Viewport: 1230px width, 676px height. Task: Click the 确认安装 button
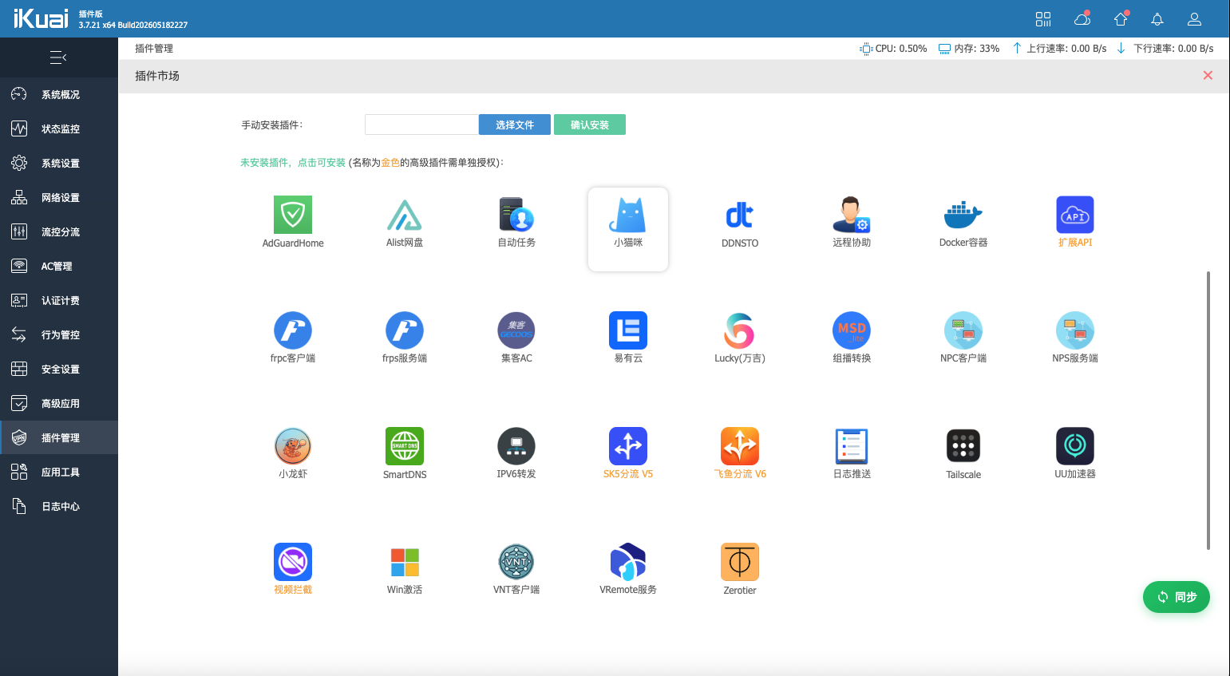590,125
